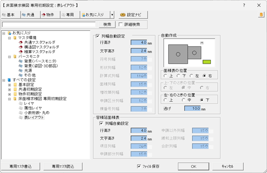Edit 容積延面積表 文字高さ field

tap(139, 139)
